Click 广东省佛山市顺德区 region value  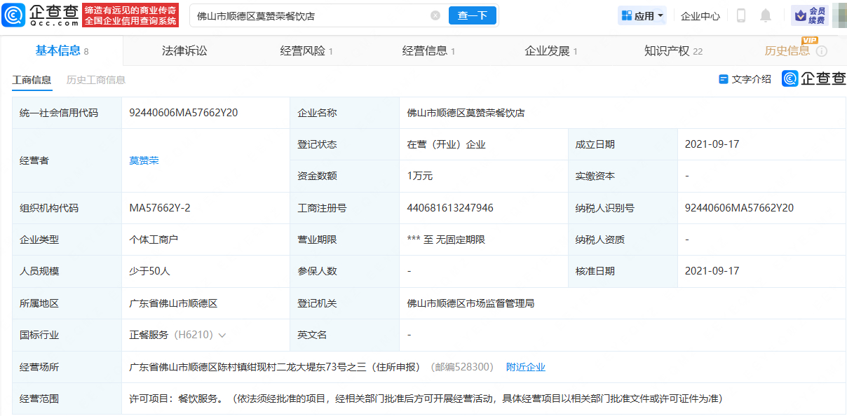pos(173,303)
